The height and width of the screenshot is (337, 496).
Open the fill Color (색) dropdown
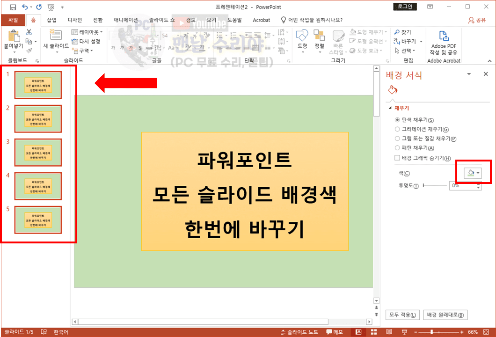[x=473, y=173]
